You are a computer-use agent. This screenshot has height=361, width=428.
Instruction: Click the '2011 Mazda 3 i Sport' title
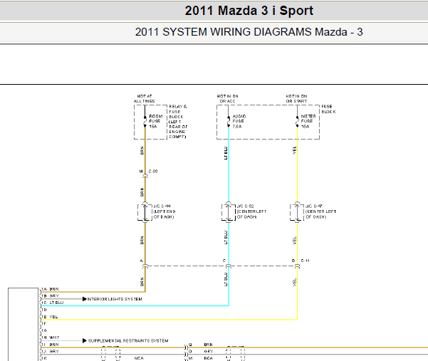[x=249, y=11]
